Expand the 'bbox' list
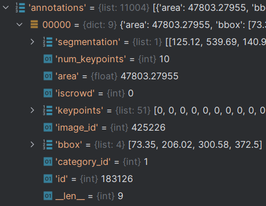266x206 pixels. 33,144
